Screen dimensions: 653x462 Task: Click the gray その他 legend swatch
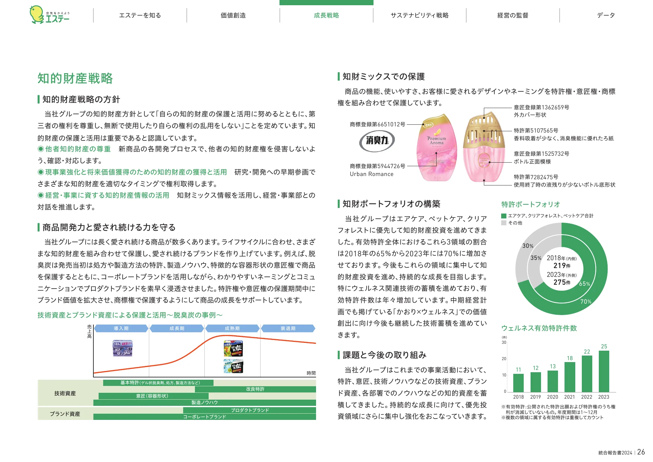point(504,223)
